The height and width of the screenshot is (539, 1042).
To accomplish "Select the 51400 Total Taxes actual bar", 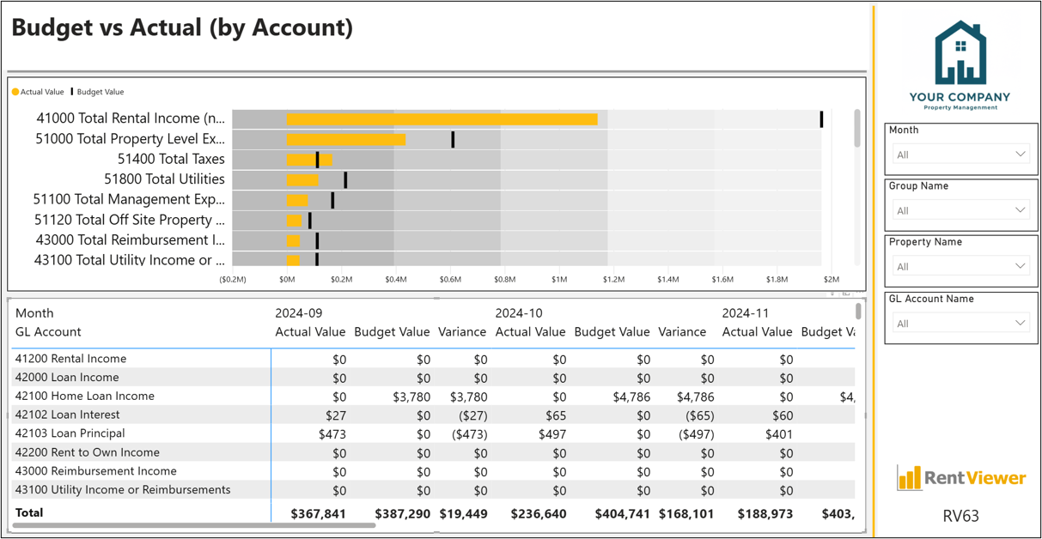I will (309, 160).
